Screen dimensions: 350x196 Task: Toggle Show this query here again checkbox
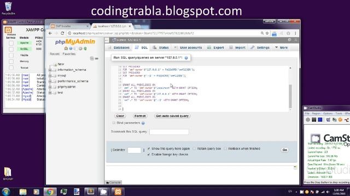[149, 149]
